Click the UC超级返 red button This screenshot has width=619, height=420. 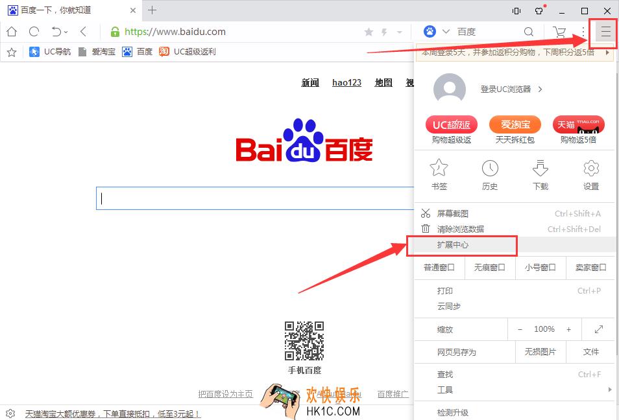451,125
